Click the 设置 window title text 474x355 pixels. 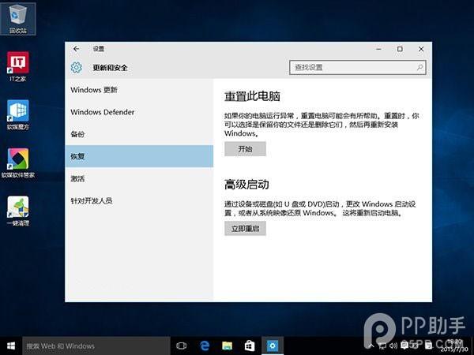click(99, 49)
